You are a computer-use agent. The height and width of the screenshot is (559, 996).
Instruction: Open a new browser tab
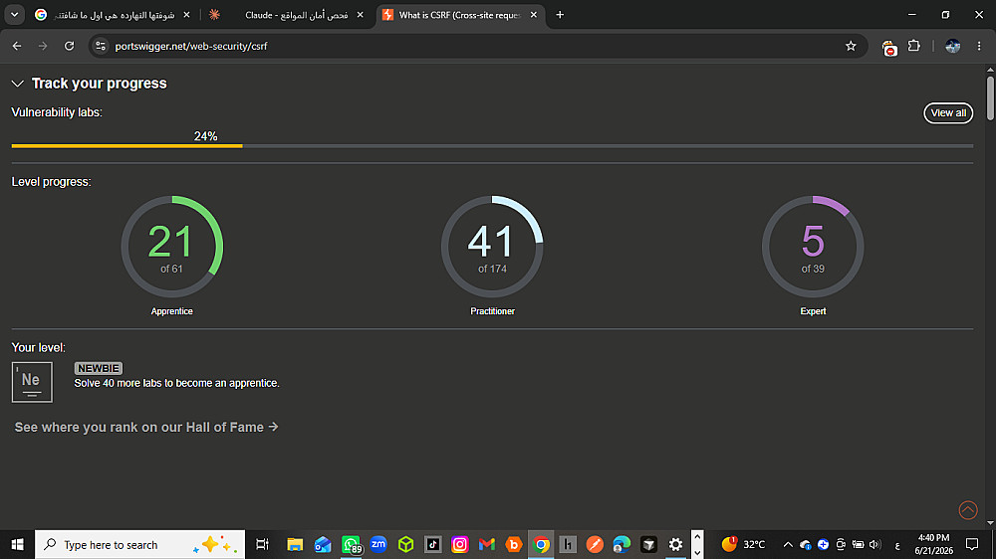[560, 15]
